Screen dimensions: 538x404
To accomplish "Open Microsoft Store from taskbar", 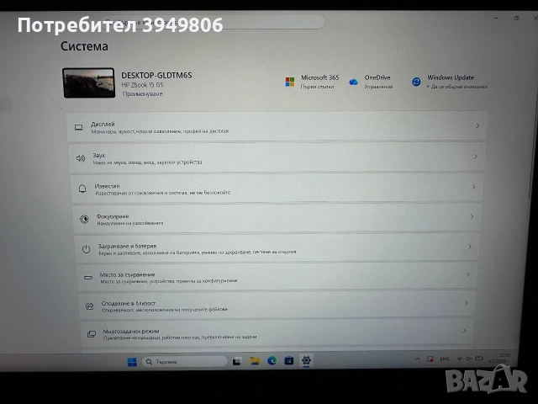I will [x=289, y=360].
